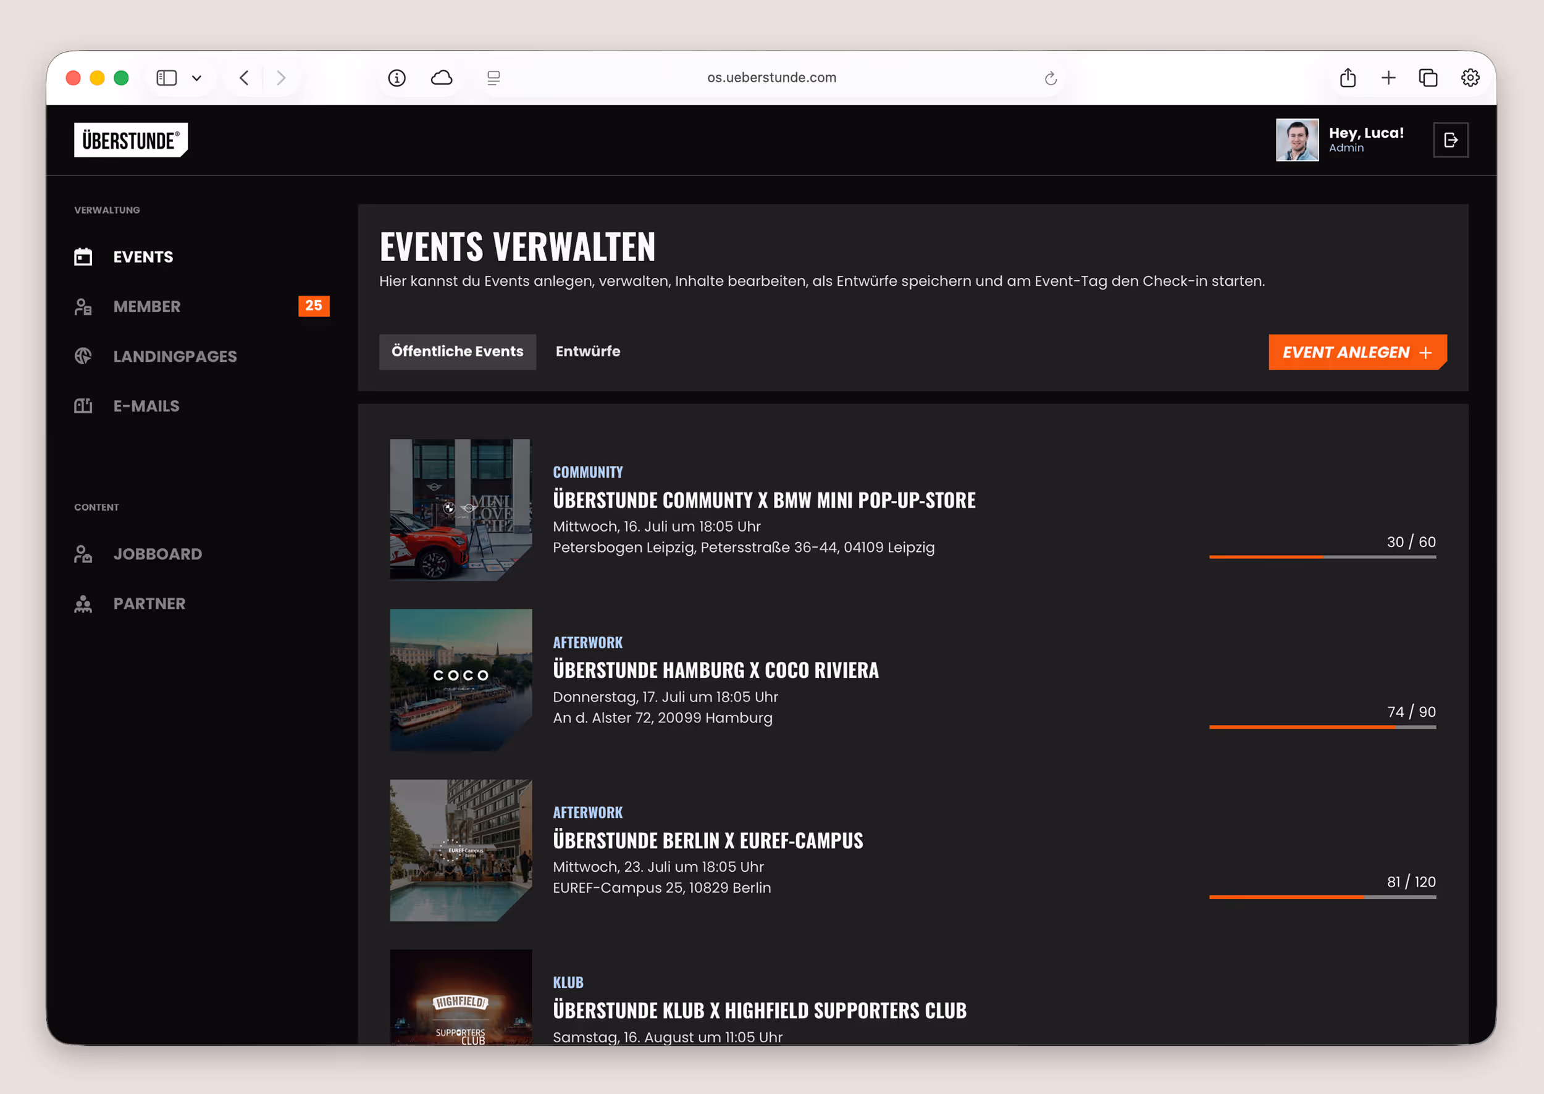Click the logout icon button
1544x1094 pixels.
tap(1450, 140)
